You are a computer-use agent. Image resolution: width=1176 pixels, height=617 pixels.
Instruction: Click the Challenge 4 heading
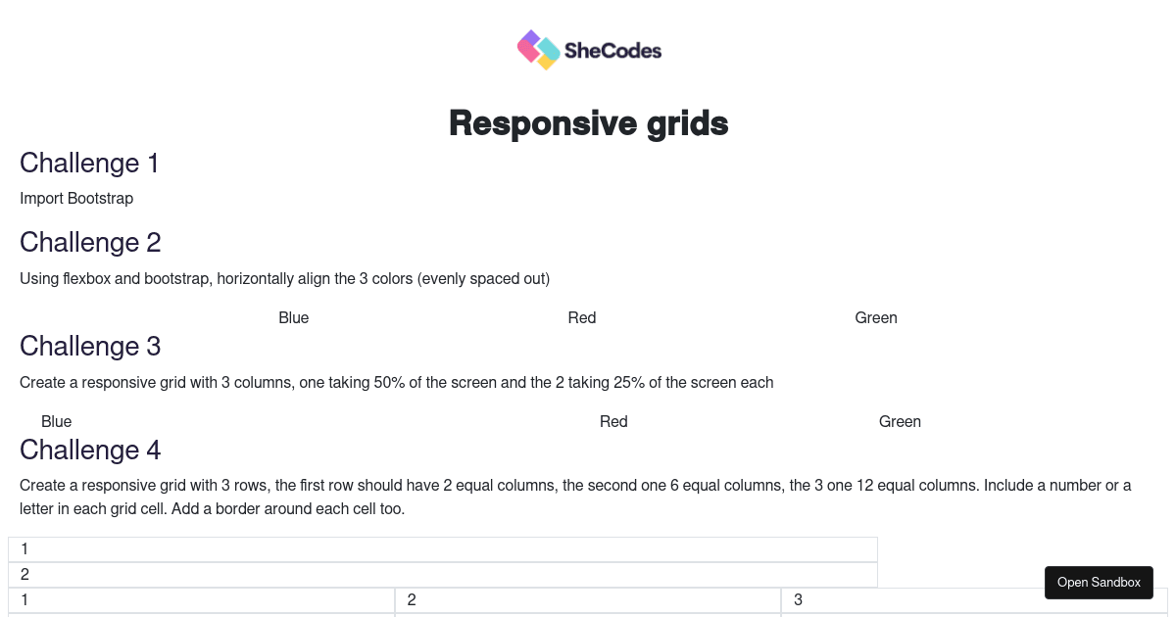pos(90,450)
